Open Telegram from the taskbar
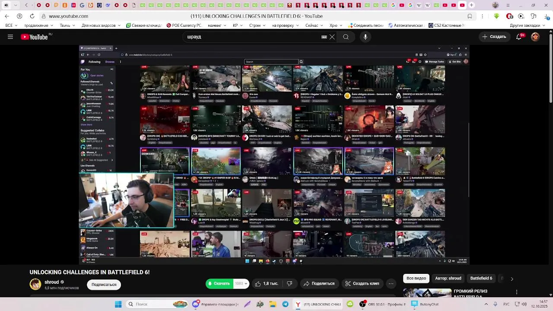 pos(285,304)
